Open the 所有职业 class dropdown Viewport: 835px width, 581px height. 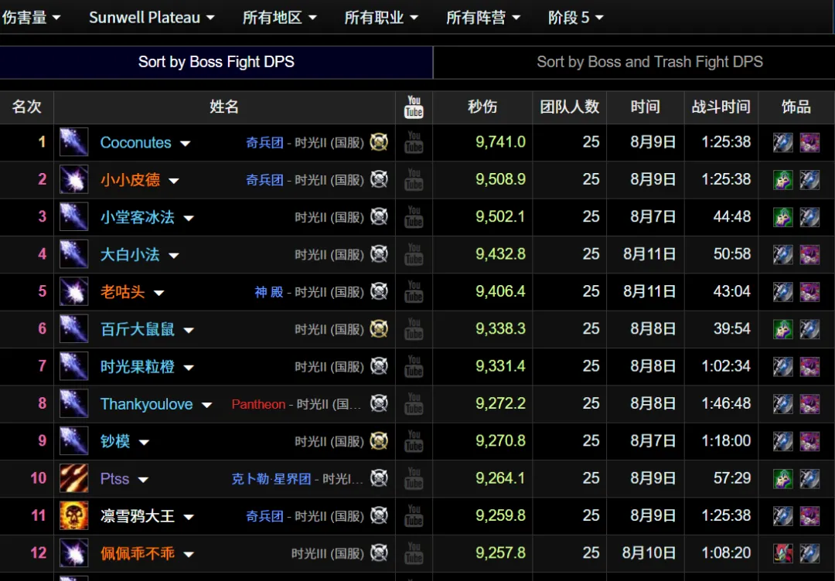[381, 18]
